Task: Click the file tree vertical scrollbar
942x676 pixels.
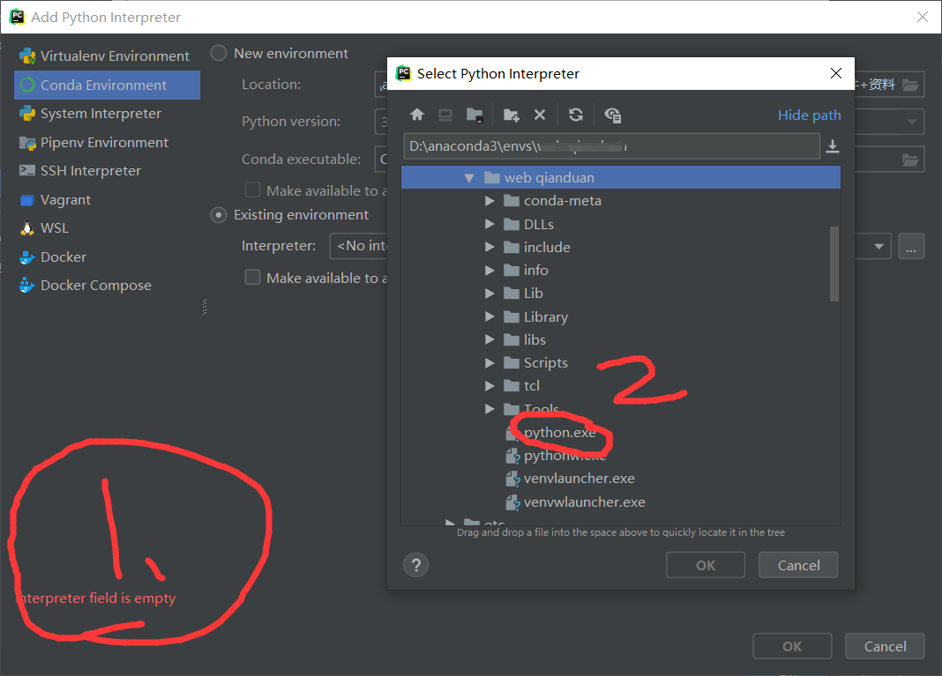Action: point(834,264)
